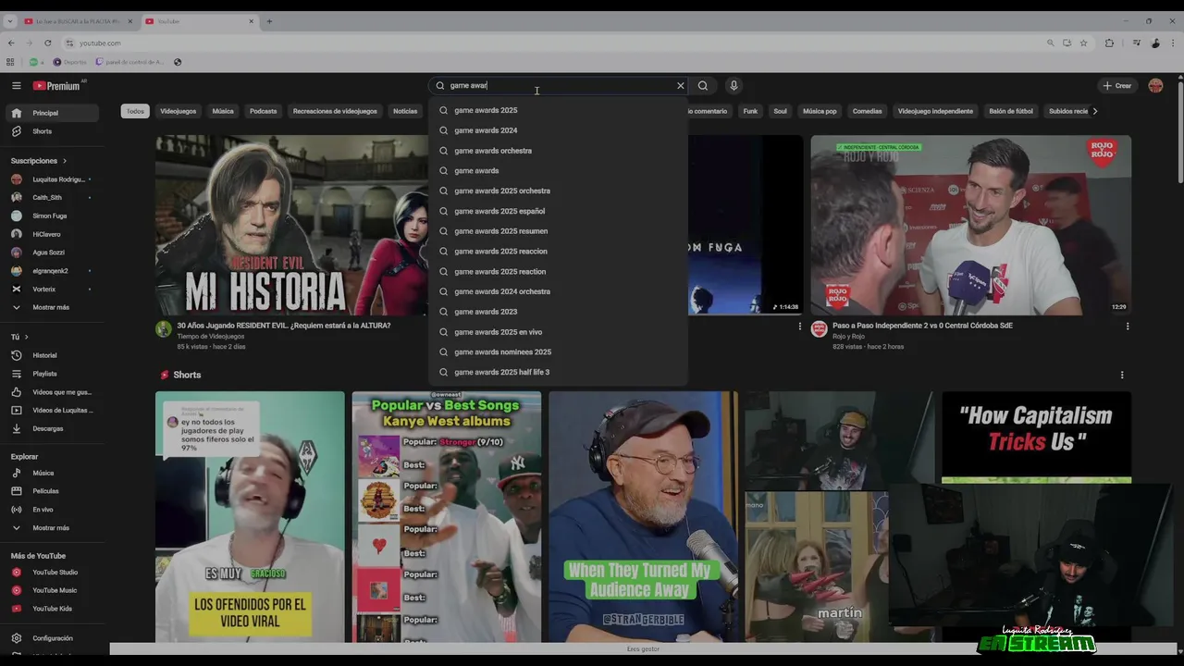Image resolution: width=1184 pixels, height=666 pixels.
Task: Open the account avatar menu
Action: (1155, 85)
